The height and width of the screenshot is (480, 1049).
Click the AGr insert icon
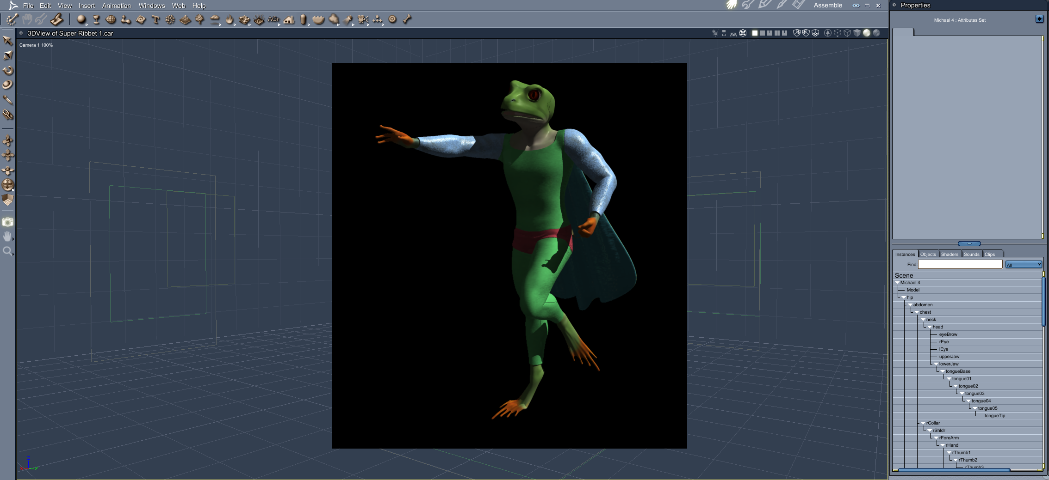pos(273,19)
